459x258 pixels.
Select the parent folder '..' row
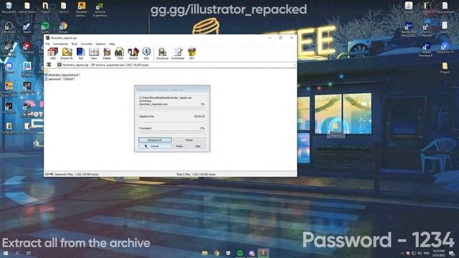47,71
